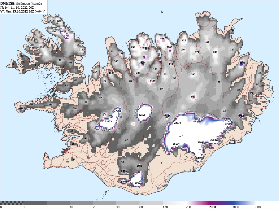Click the legend tick label '80'
The width and height of the screenshot is (279, 209).
tap(141, 207)
